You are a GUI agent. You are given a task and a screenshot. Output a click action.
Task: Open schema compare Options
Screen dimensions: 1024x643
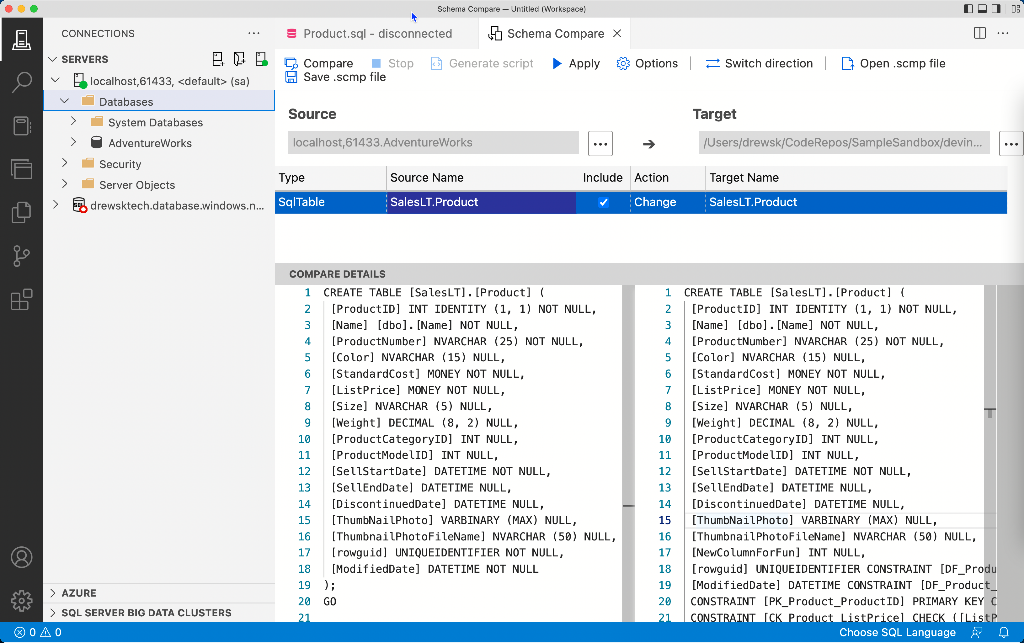tap(647, 63)
